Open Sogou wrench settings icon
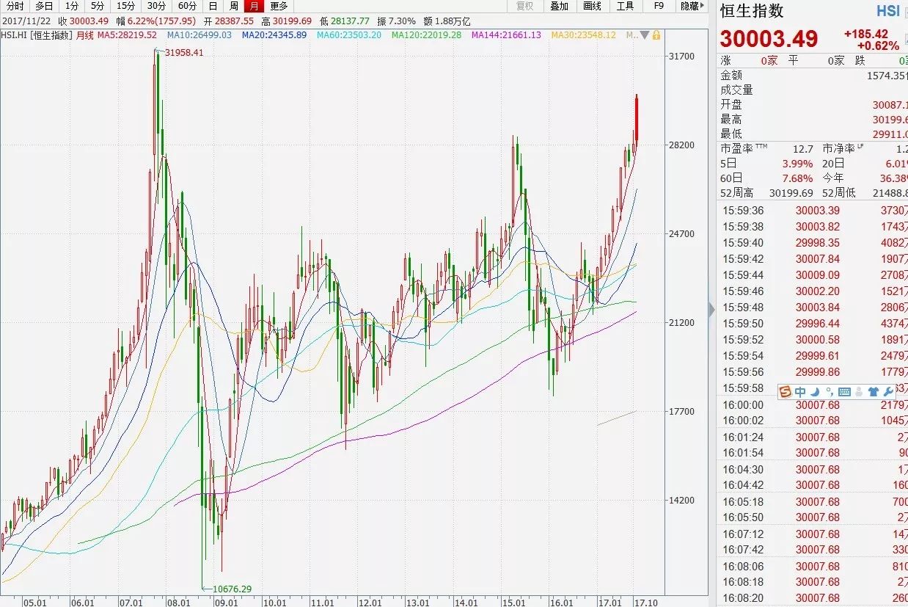The width and height of the screenshot is (908, 607). pyautogui.click(x=888, y=391)
